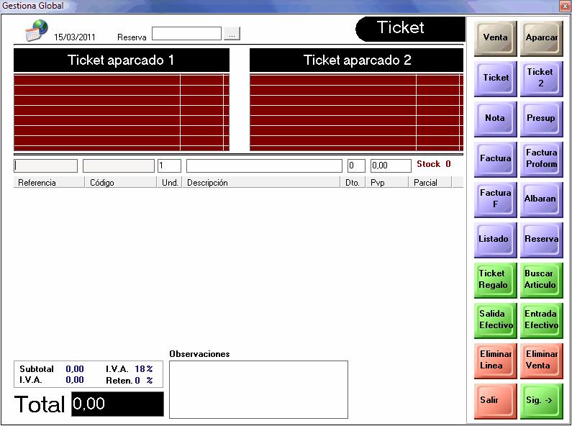This screenshot has width=572, height=426.
Task: Click the Descripción input field
Action: click(264, 166)
